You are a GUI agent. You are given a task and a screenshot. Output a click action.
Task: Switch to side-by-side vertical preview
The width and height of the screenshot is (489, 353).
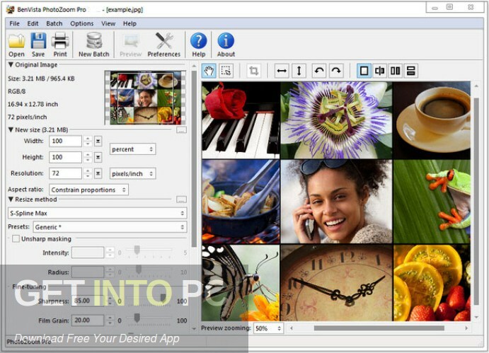(x=395, y=71)
